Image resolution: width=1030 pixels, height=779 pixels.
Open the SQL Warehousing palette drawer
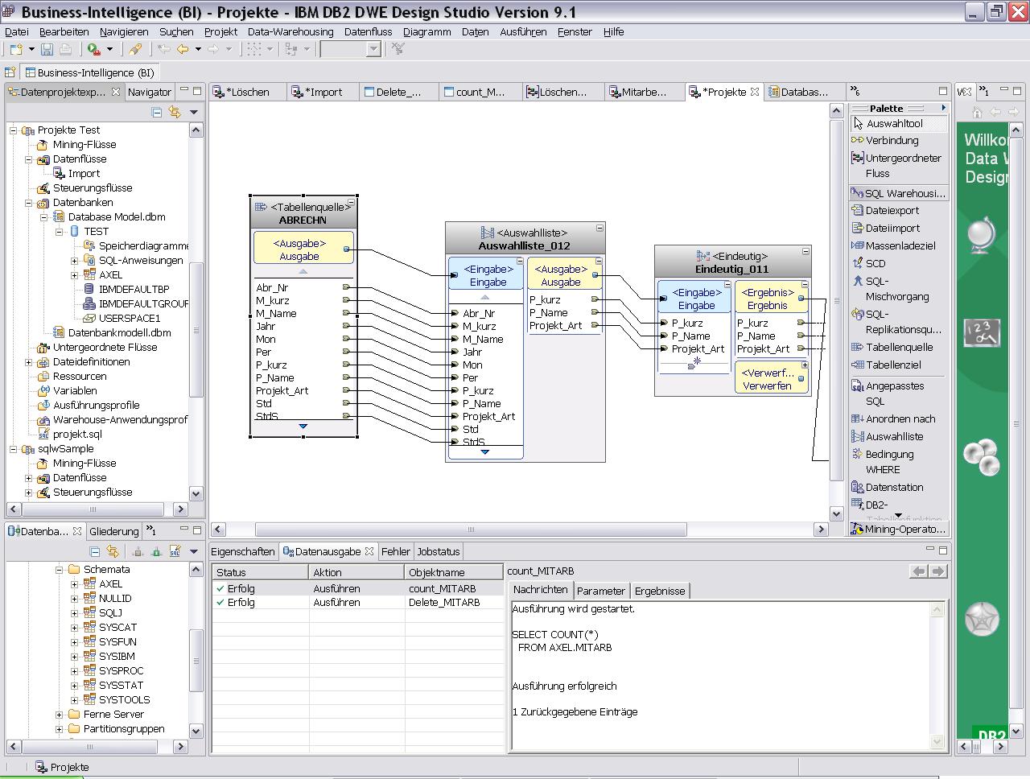tap(899, 193)
